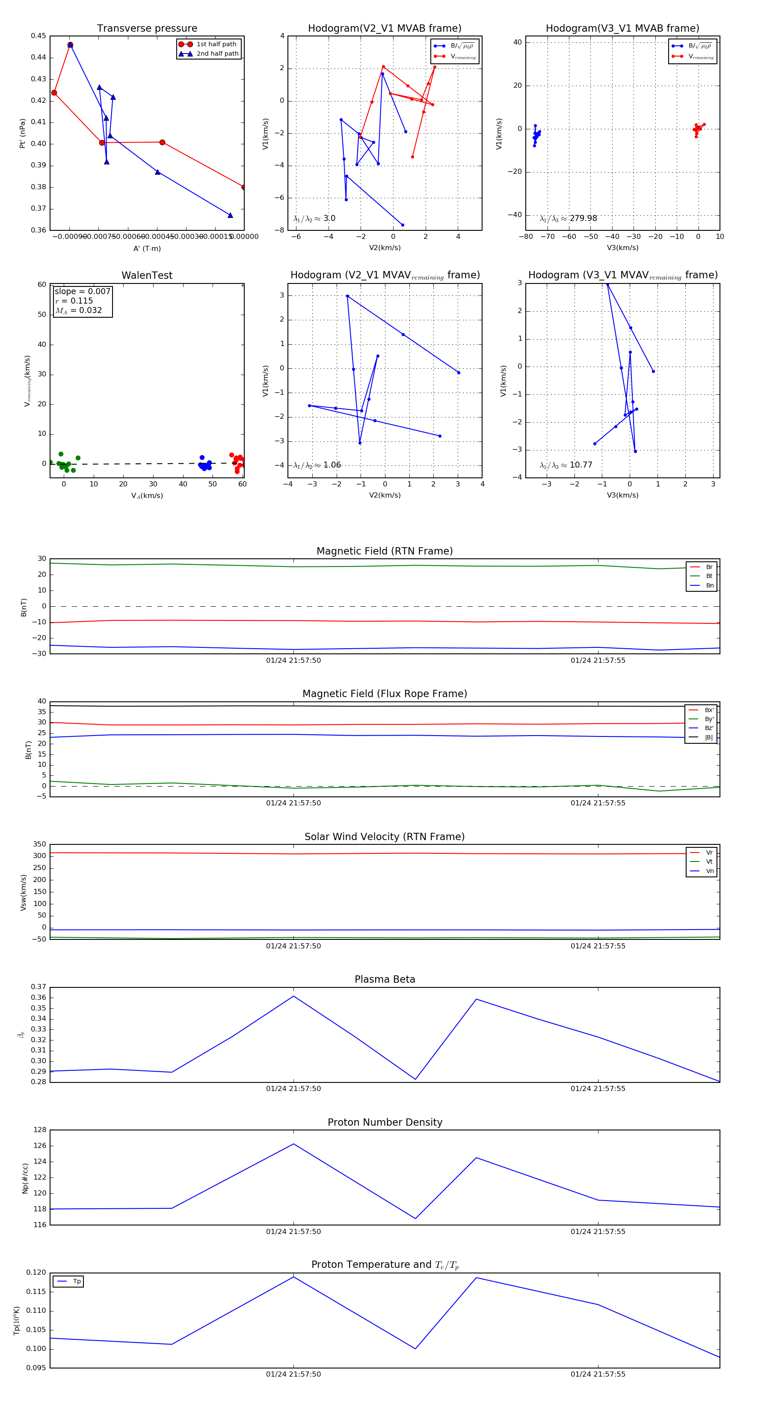Viewport: 770px width, 1413px height.
Task: Click the 'Vsw(km/s)' axis label
Action: pyautogui.click(x=24, y=892)
